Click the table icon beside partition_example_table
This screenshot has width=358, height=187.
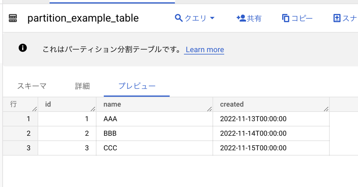[x=13, y=18]
